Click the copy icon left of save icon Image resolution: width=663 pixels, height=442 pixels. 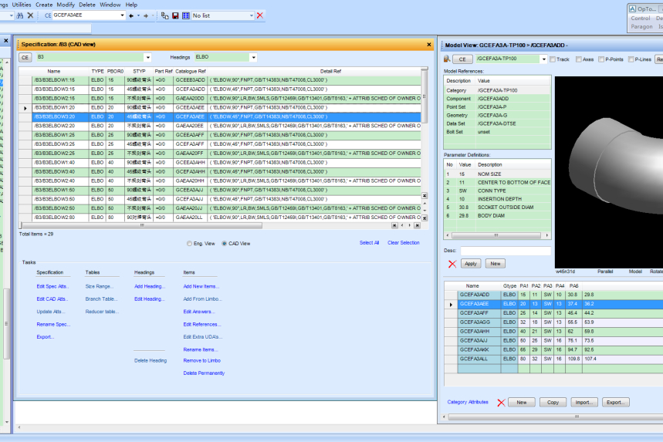166,15
